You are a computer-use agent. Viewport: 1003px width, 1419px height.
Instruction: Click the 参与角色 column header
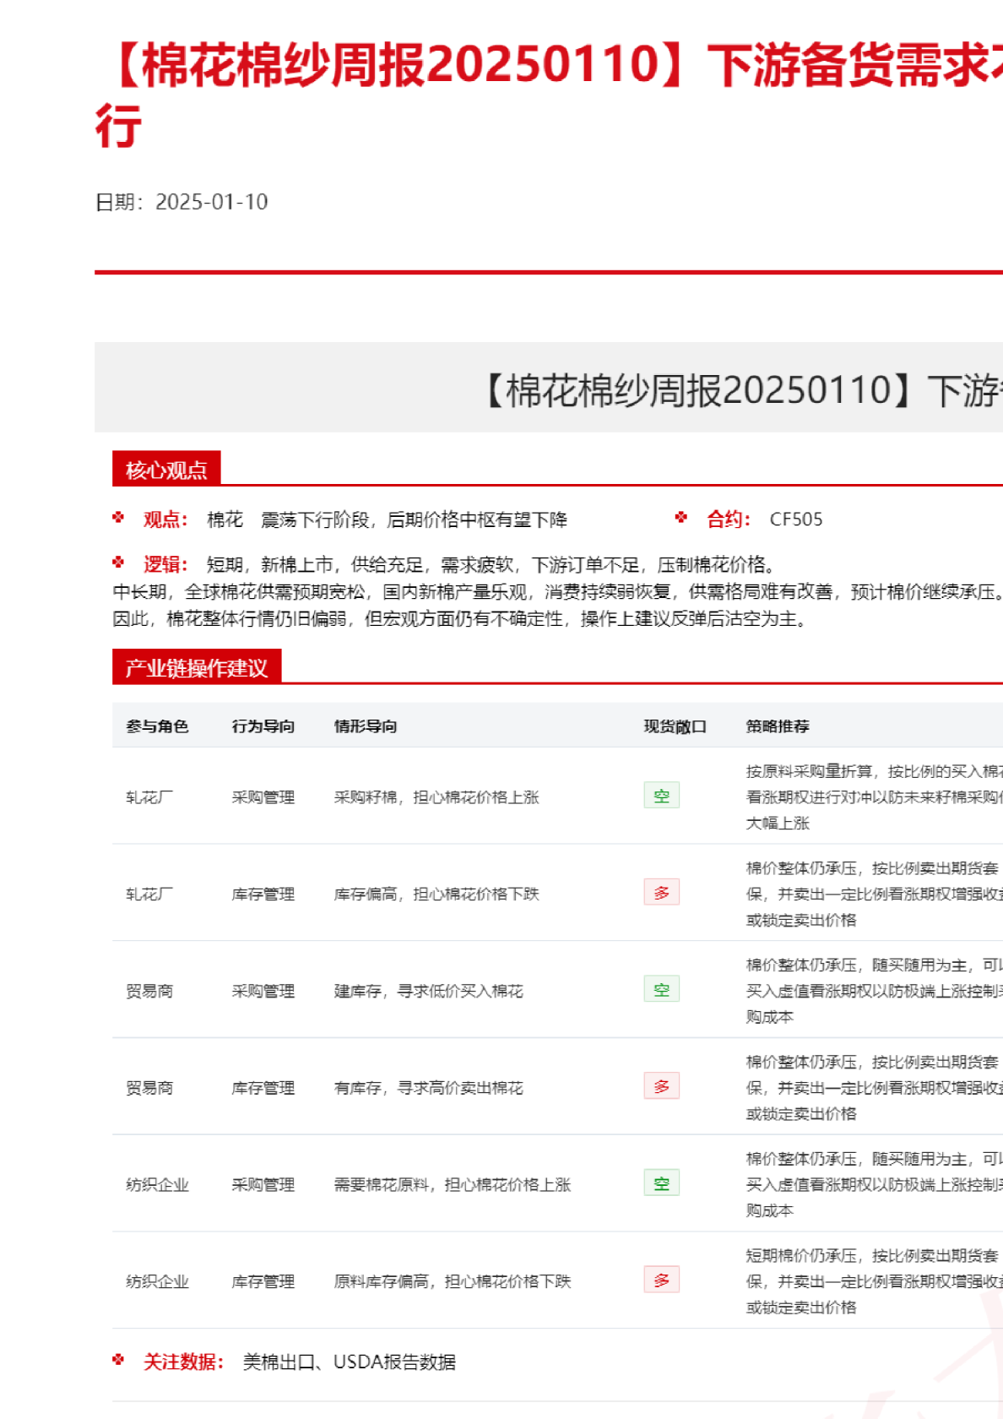pos(157,726)
